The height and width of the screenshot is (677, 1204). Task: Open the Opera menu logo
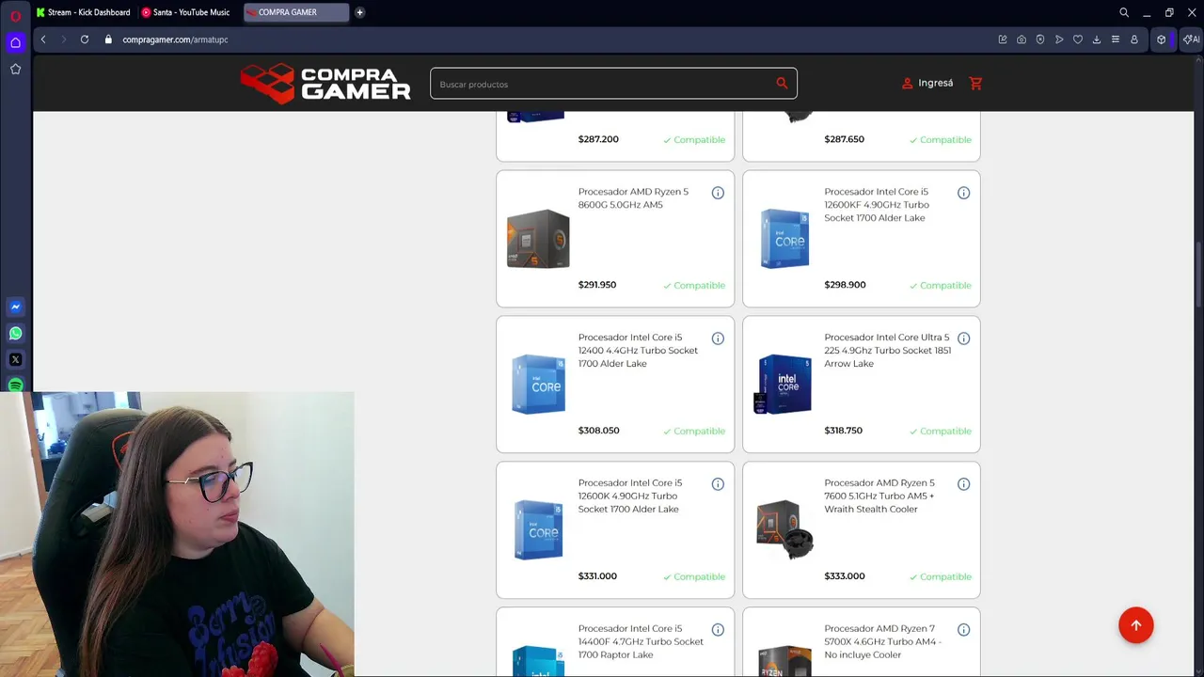point(15,15)
